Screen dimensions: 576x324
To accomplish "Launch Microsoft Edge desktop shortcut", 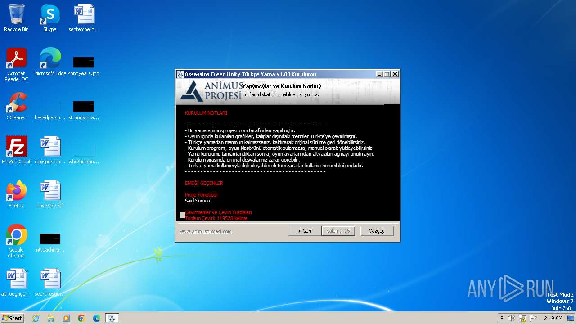I will 50,62.
